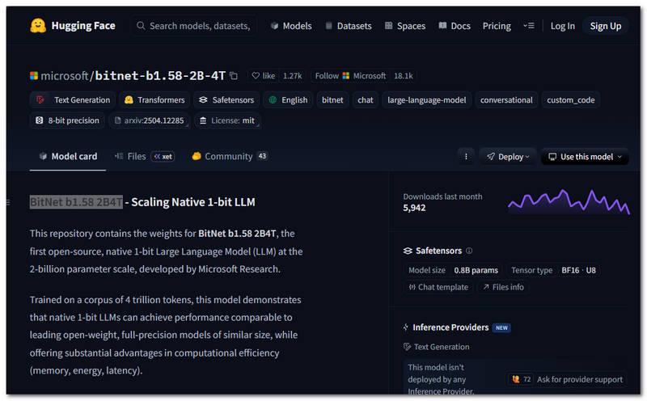Screen dimensions: 647x401
Task: Copy model name with the clipboard icon
Action: click(x=234, y=76)
